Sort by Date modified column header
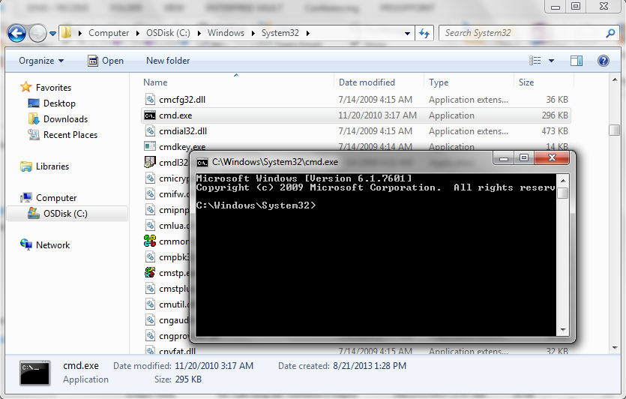This screenshot has width=626, height=399. (367, 82)
